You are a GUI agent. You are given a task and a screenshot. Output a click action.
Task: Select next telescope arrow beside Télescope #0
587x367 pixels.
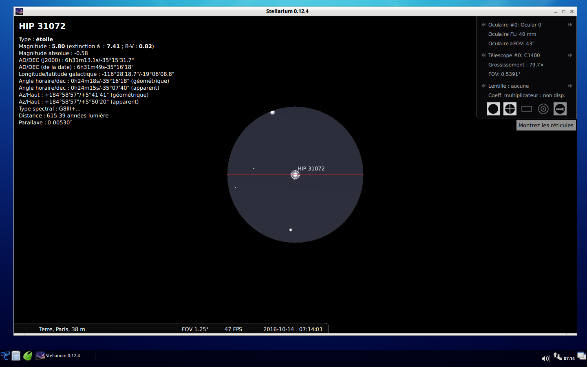(x=570, y=55)
